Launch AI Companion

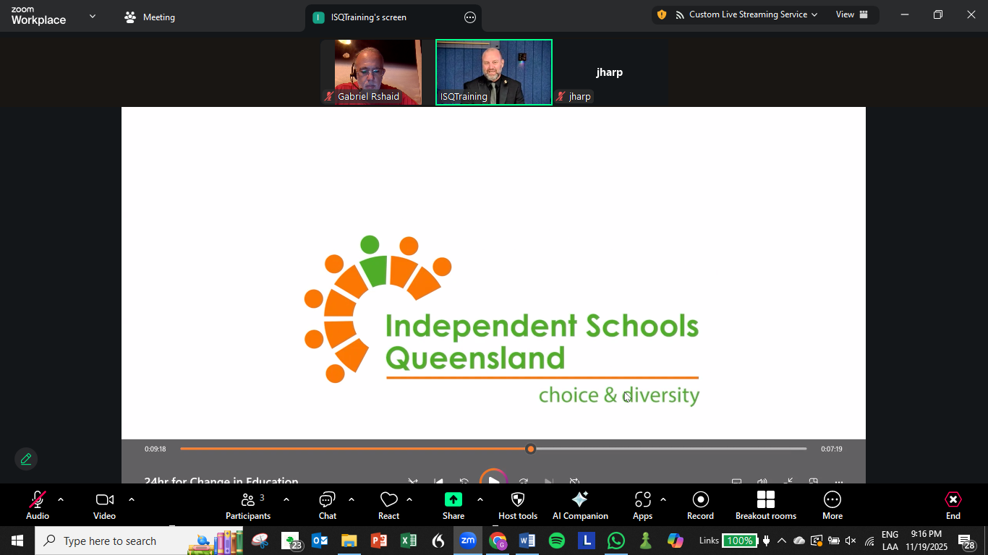(580, 504)
